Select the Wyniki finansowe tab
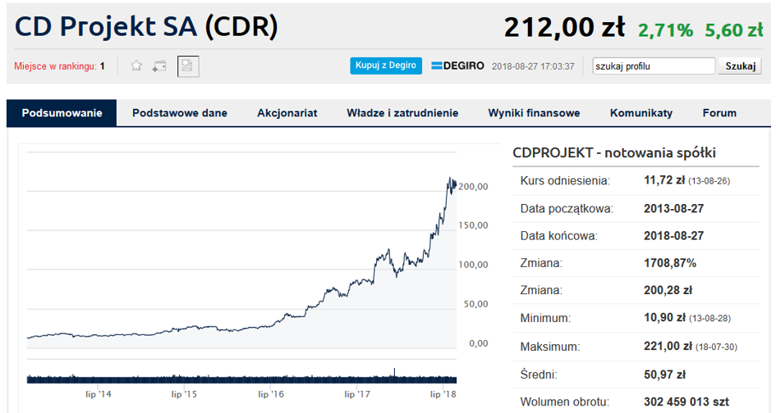This screenshot has width=776, height=413. pyautogui.click(x=534, y=113)
